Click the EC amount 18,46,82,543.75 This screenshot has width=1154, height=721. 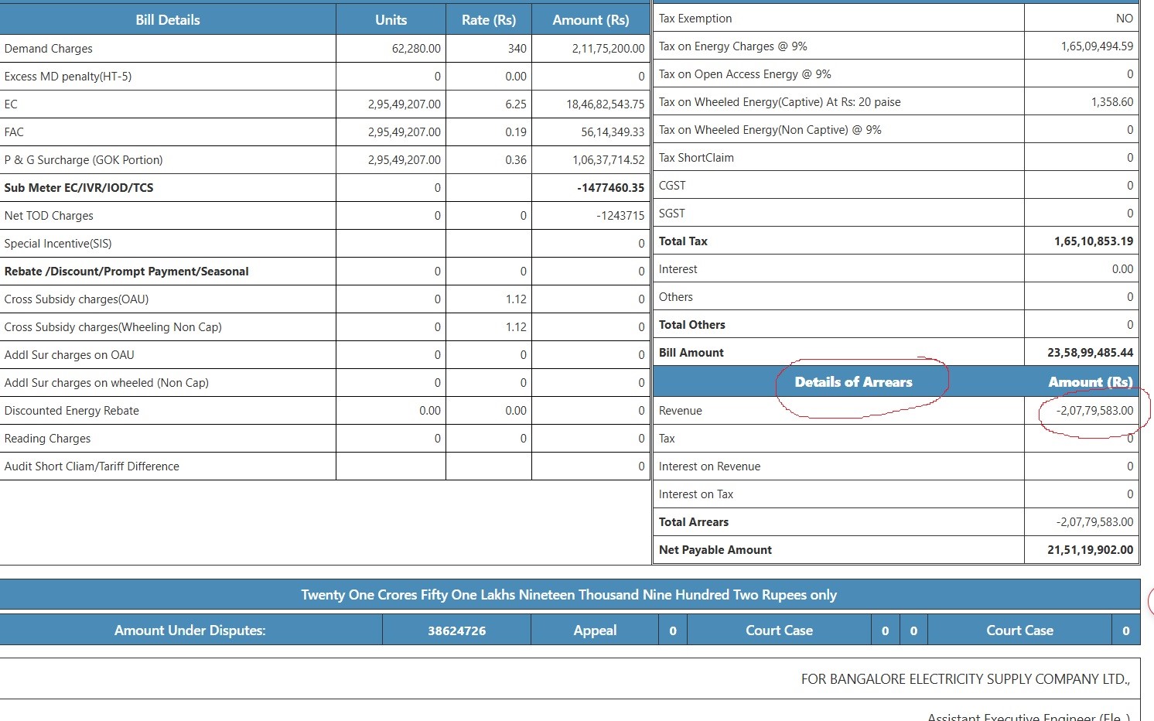(x=605, y=104)
